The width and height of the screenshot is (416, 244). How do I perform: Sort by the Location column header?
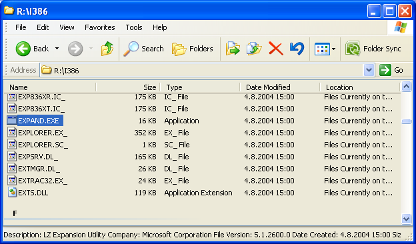point(360,87)
